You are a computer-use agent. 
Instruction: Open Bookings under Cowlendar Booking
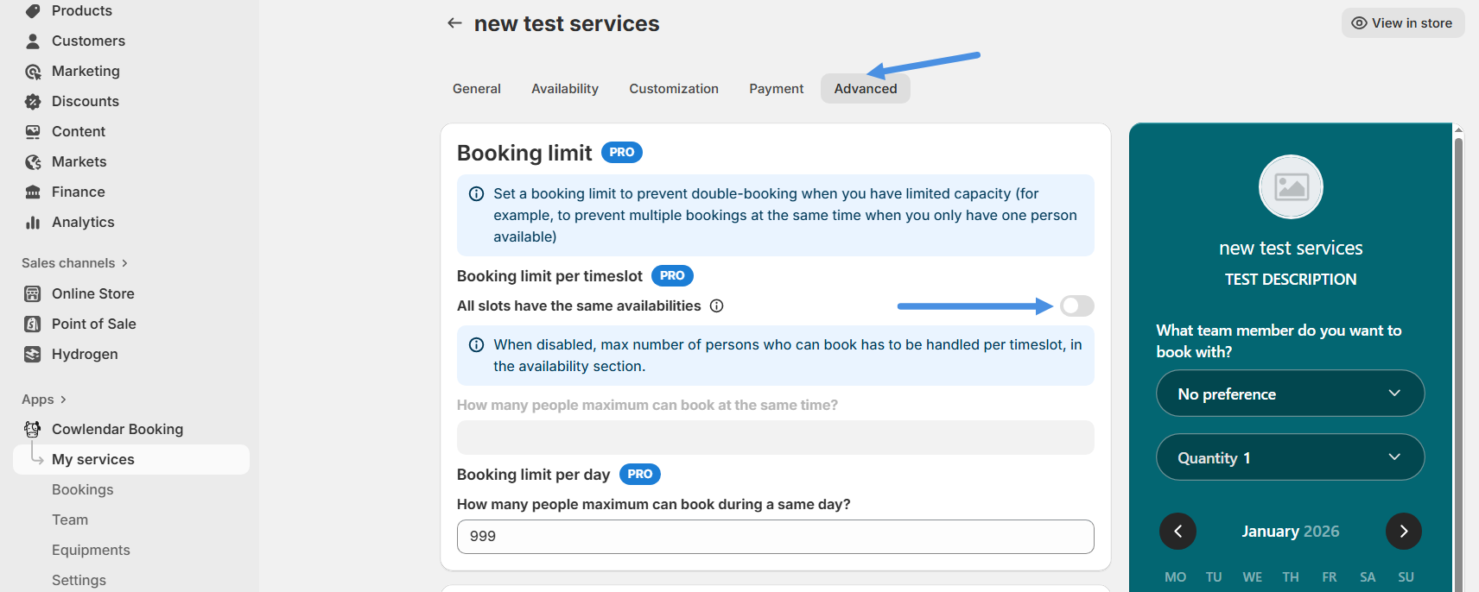coord(82,490)
